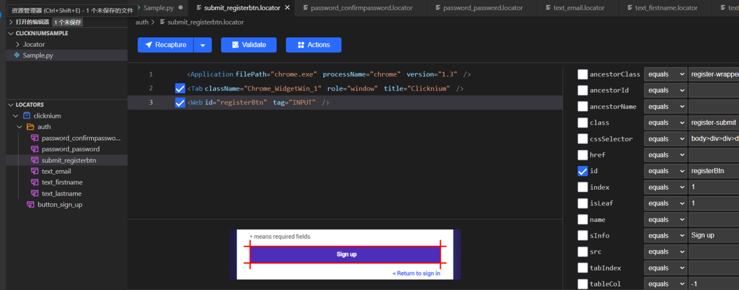739x290 pixels.
Task: Click the submit_registerbtn.locator breadcrumb
Action: click(206, 22)
